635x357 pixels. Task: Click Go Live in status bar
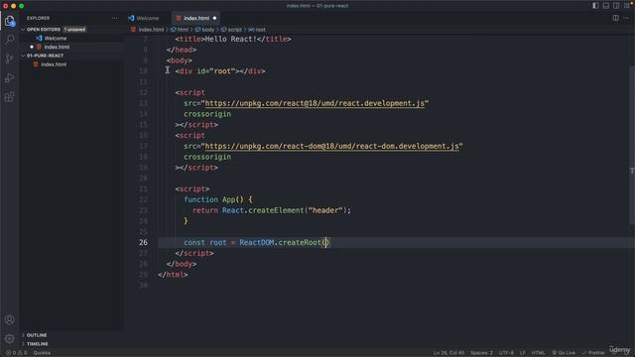pyautogui.click(x=564, y=353)
